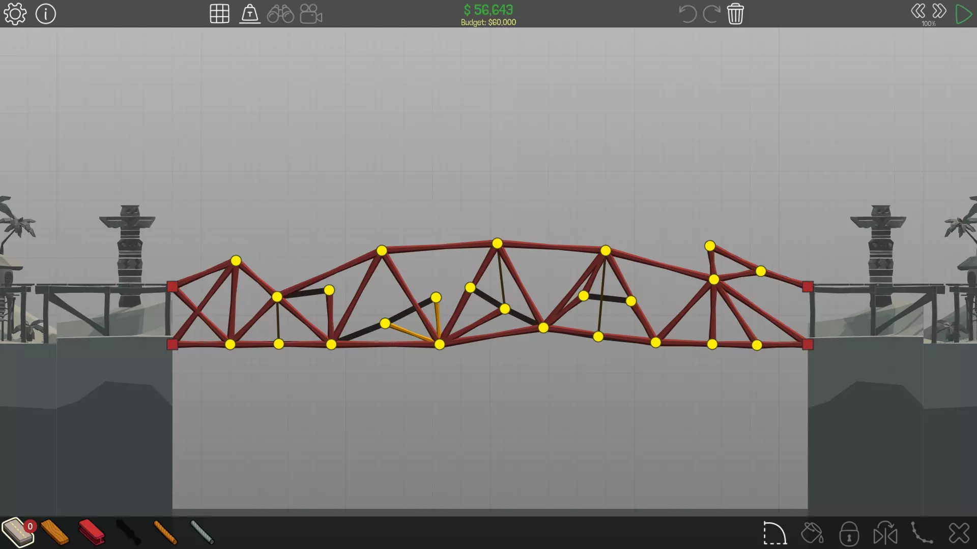This screenshot has height=549, width=977.
Task: Click the camera view icon
Action: [311, 14]
